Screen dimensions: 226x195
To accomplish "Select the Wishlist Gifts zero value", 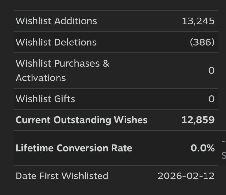I will click(x=211, y=99).
